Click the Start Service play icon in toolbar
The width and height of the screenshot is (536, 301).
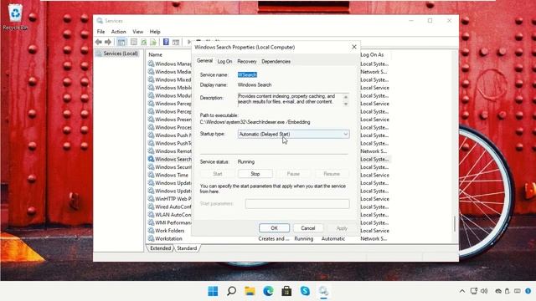point(188,42)
